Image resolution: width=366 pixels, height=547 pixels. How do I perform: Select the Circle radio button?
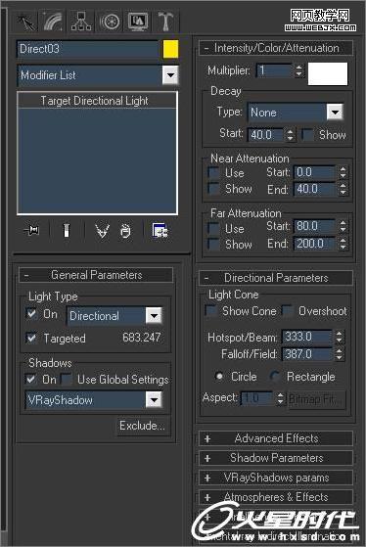[219, 376]
